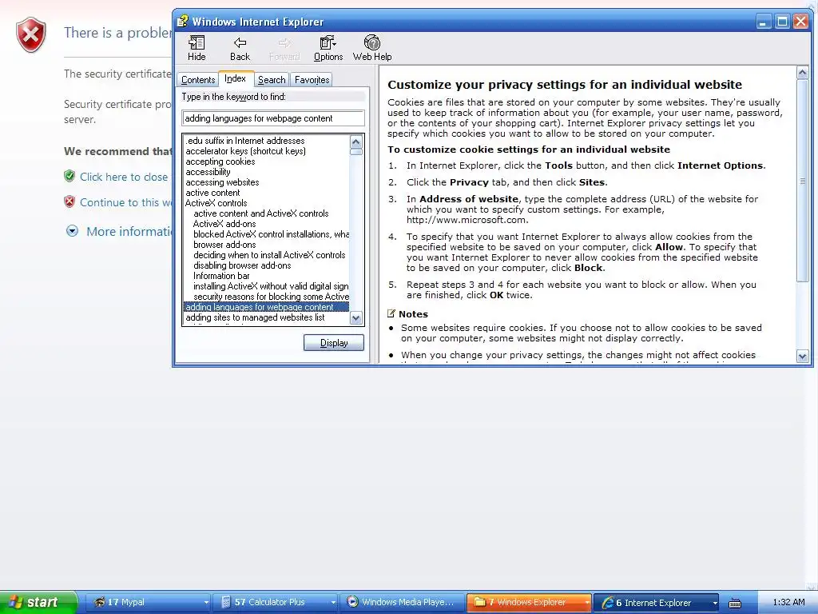The height and width of the screenshot is (614, 818).
Task: Minimize the Windows Internet Explorer help window
Action: coord(763,22)
